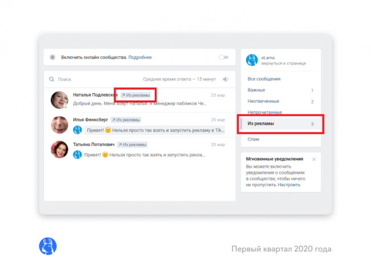Close the «Мгновенные уведомления» notice
371x273 pixels.
pos(314,159)
